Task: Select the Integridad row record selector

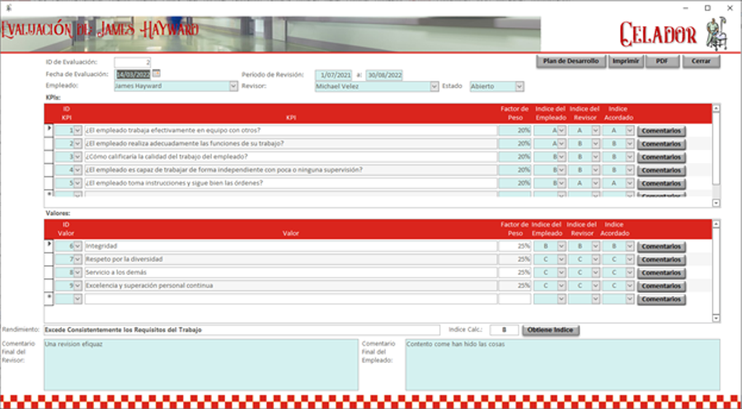Action: pyautogui.click(x=49, y=246)
